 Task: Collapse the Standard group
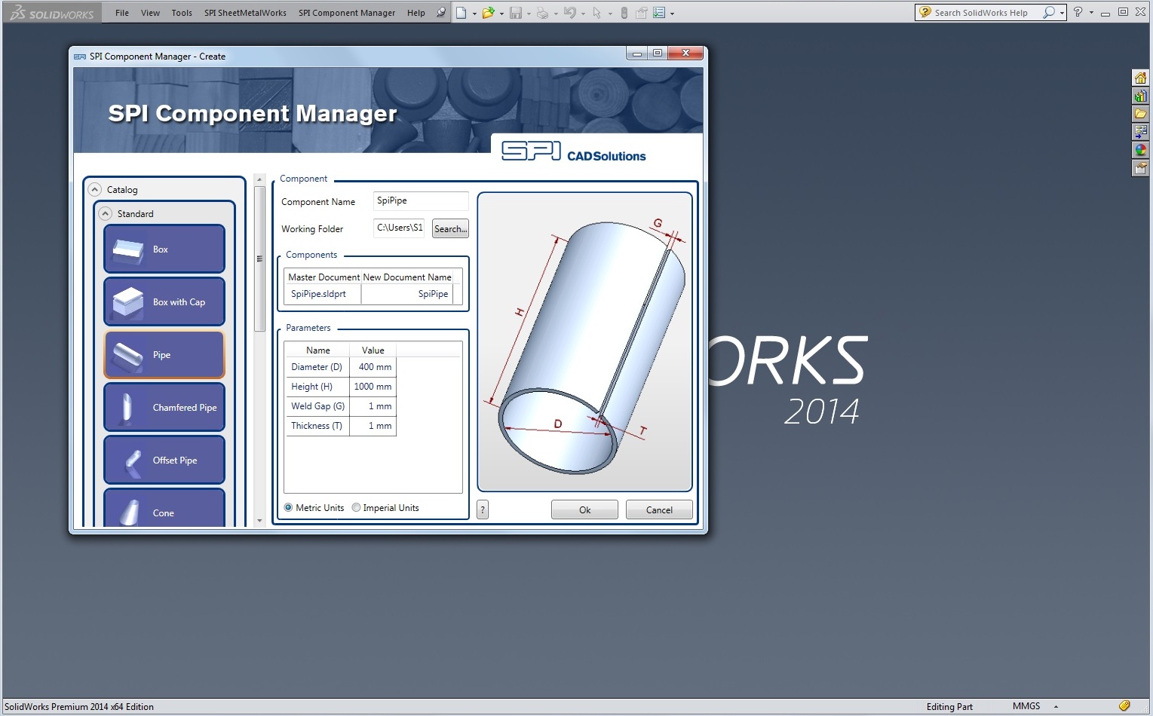click(106, 214)
